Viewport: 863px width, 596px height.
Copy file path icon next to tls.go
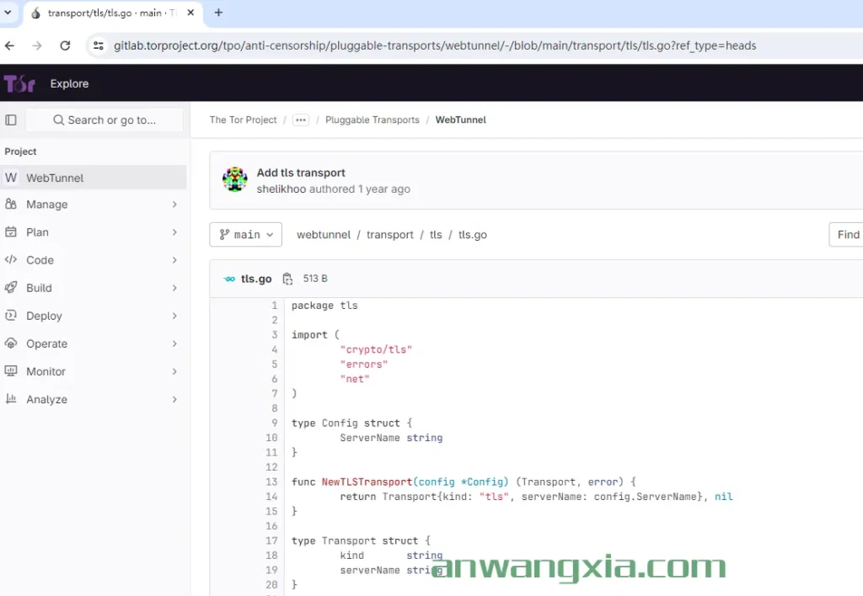coord(287,279)
